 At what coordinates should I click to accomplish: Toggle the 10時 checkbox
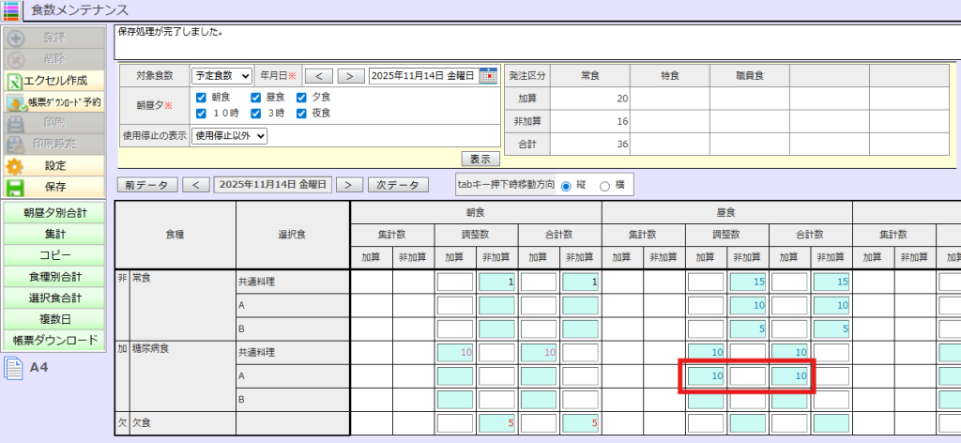coord(201,114)
